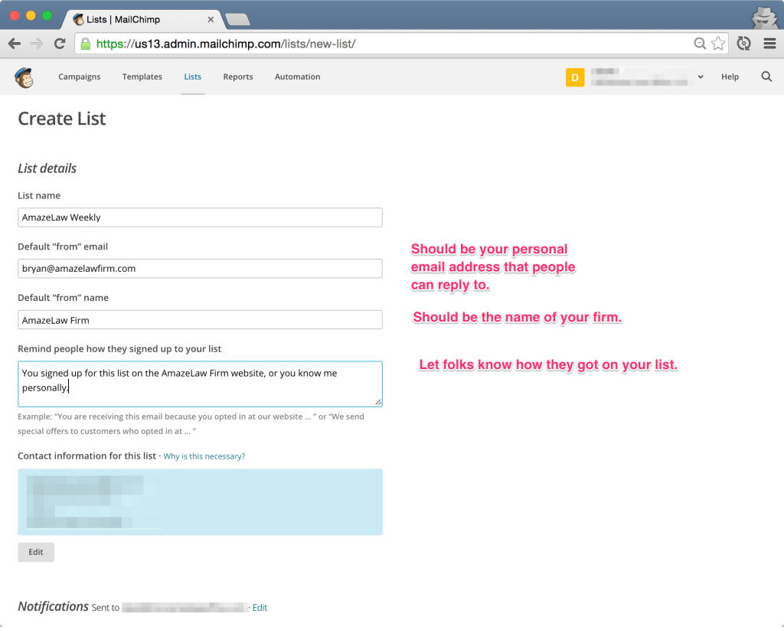Switch to the Campaigns tab
This screenshot has height=627, width=784.
79,77
